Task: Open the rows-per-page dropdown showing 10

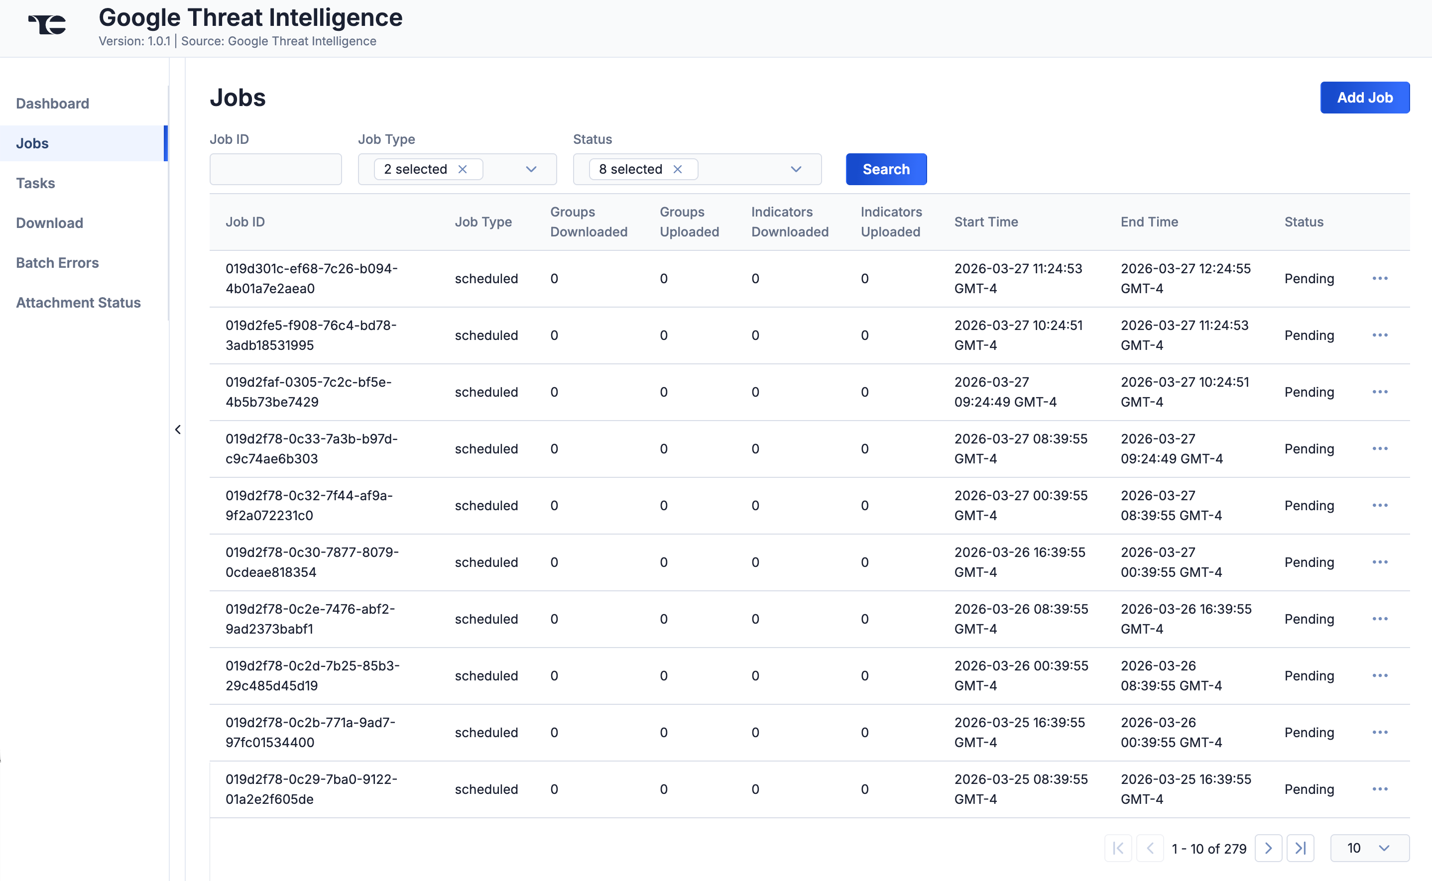Action: (1368, 848)
